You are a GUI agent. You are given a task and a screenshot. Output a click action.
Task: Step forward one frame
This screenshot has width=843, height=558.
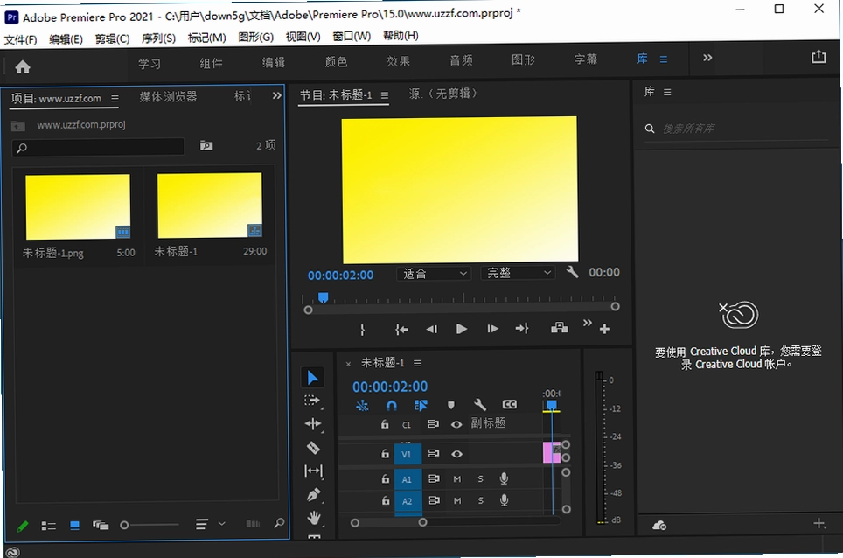click(492, 329)
